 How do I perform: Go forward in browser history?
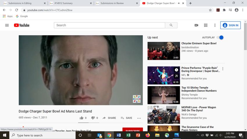[x=10, y=10]
